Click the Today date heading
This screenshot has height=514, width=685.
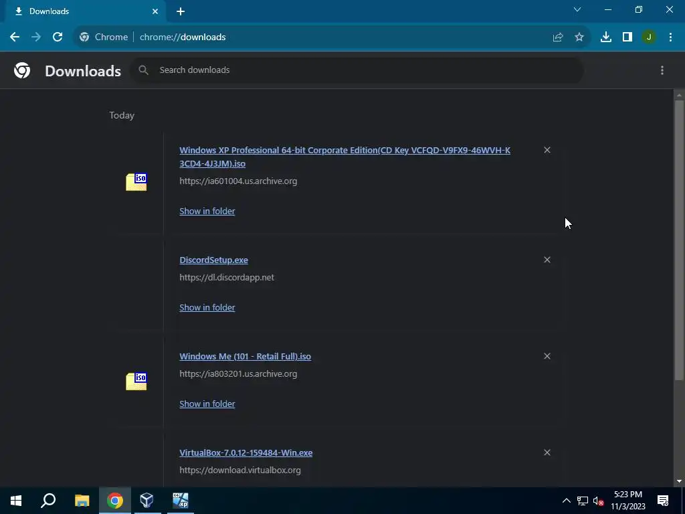[x=122, y=115]
